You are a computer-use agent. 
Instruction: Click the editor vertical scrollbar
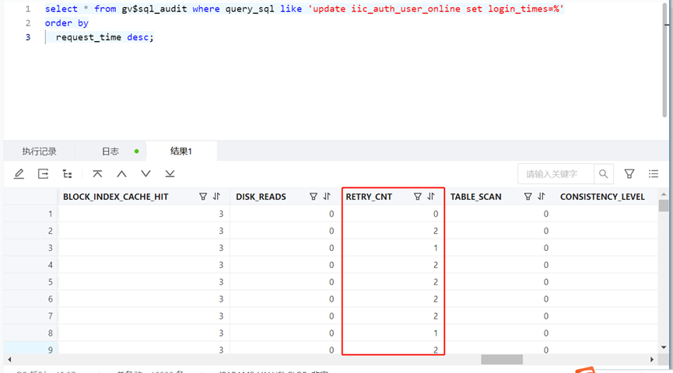point(665,60)
